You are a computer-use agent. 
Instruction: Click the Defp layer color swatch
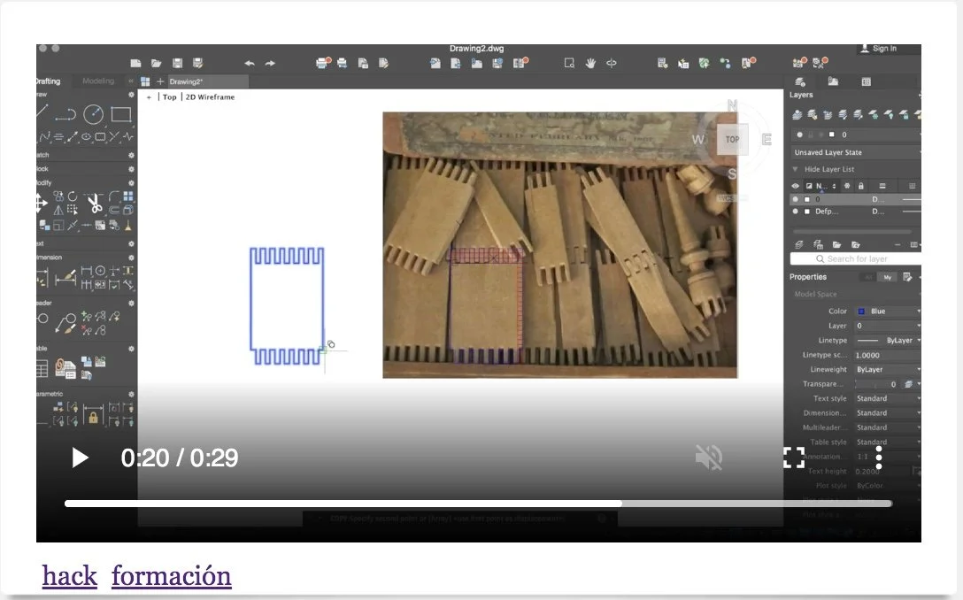(x=807, y=212)
